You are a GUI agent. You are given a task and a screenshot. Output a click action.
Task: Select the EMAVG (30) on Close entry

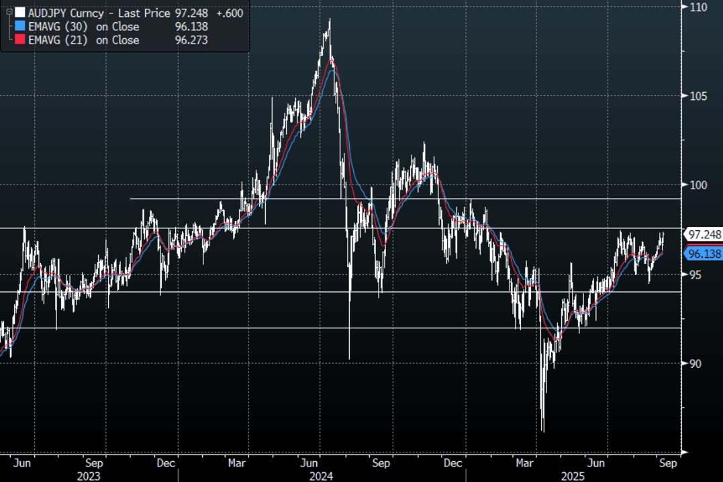(84, 27)
